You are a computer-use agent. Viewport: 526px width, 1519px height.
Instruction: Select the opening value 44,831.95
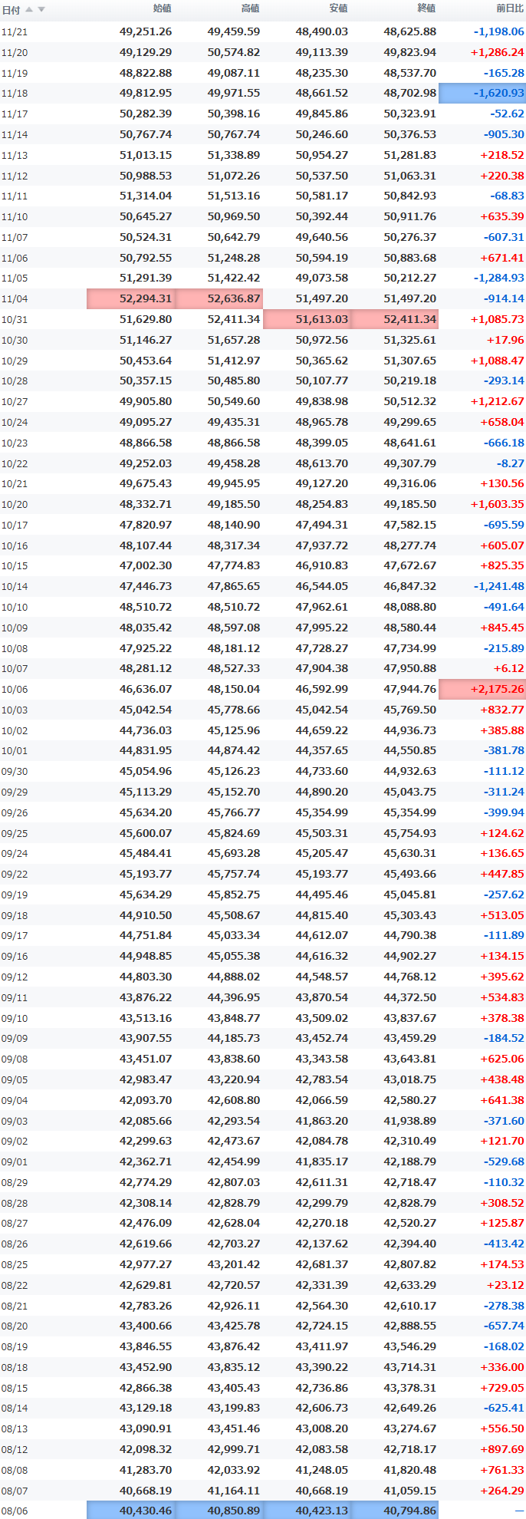coord(146,751)
